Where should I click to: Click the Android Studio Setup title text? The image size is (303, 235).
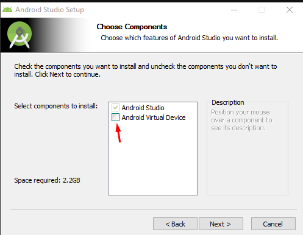[50, 10]
